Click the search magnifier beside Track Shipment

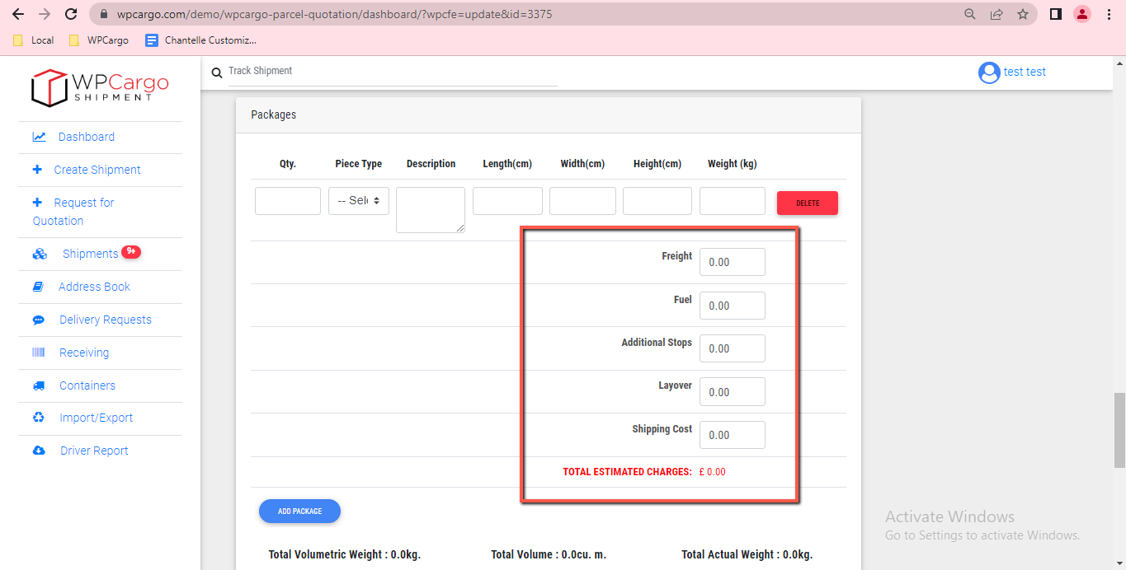pos(217,73)
